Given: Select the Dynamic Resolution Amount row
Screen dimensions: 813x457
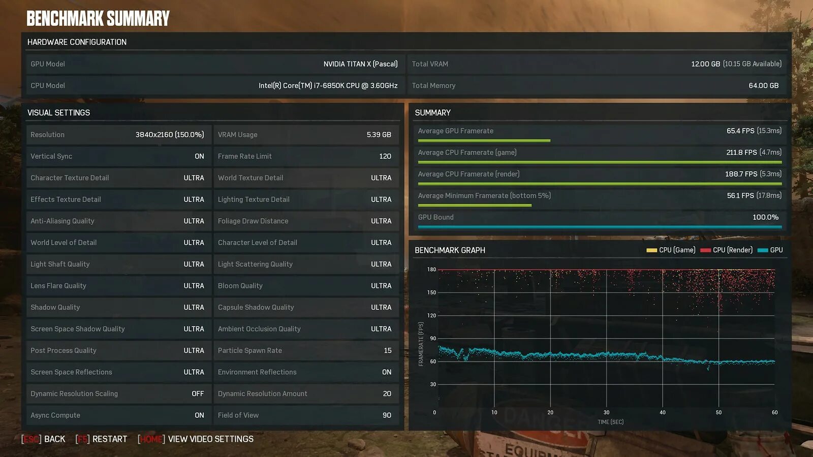Looking at the screenshot, I should pos(306,394).
